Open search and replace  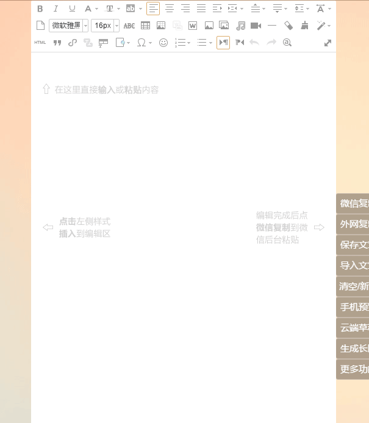[287, 43]
